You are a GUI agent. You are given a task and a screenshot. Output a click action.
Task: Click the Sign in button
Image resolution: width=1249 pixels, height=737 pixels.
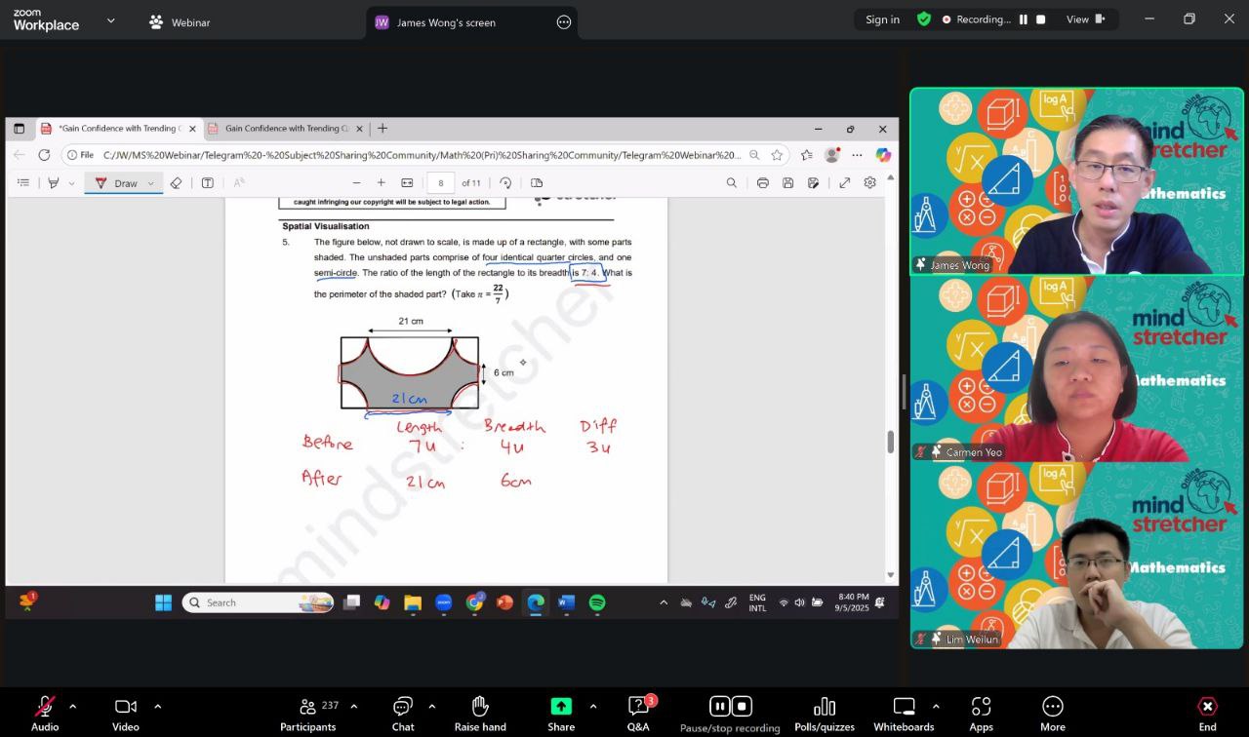point(882,19)
